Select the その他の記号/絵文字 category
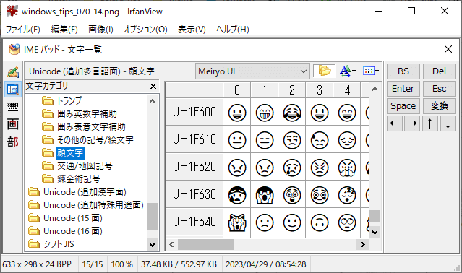The height and width of the screenshot is (273, 462). [87, 139]
